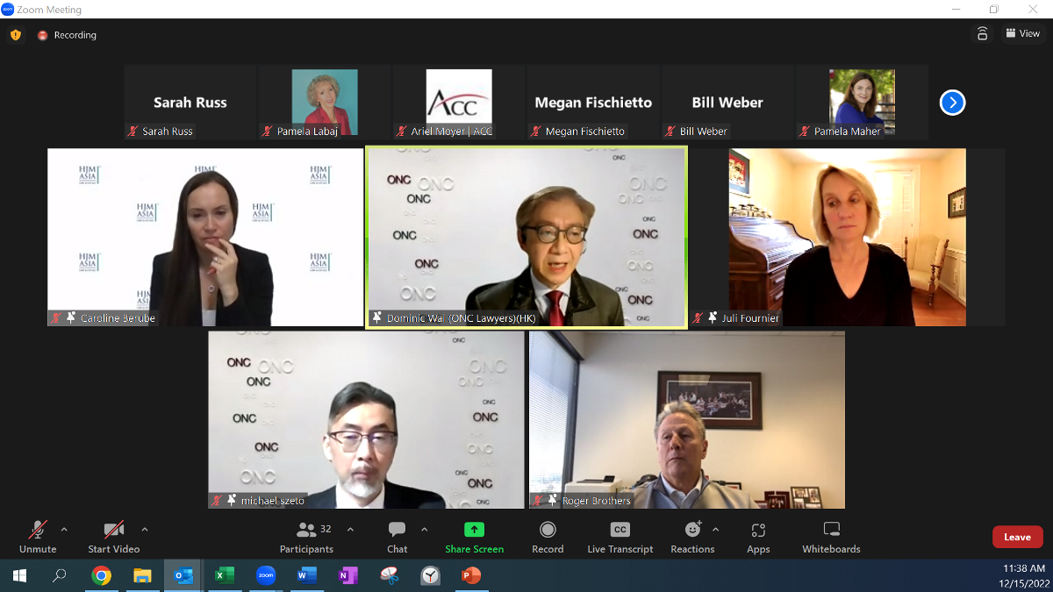Image resolution: width=1053 pixels, height=592 pixels.
Task: Expand video options arrow beside Start Video
Action: pos(145,530)
